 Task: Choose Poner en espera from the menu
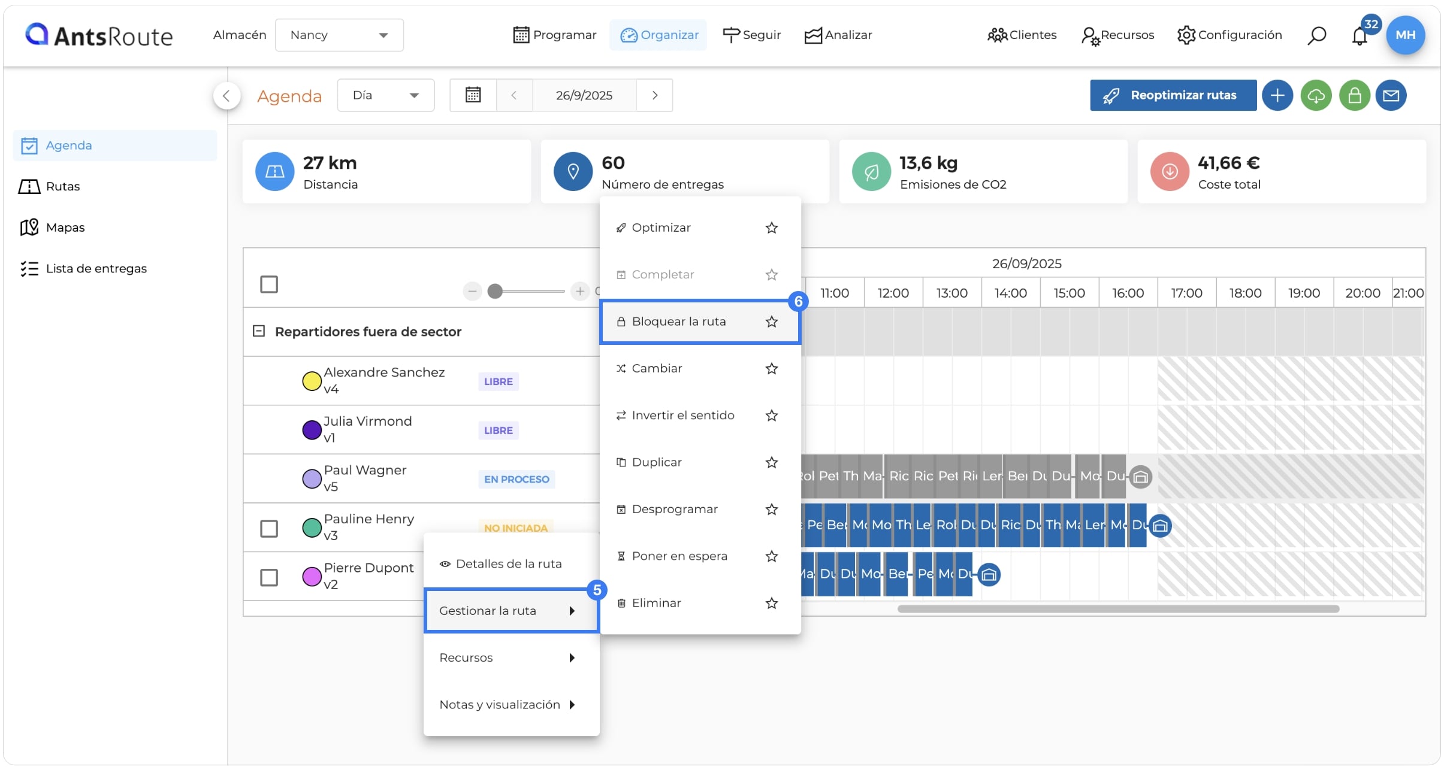point(700,556)
